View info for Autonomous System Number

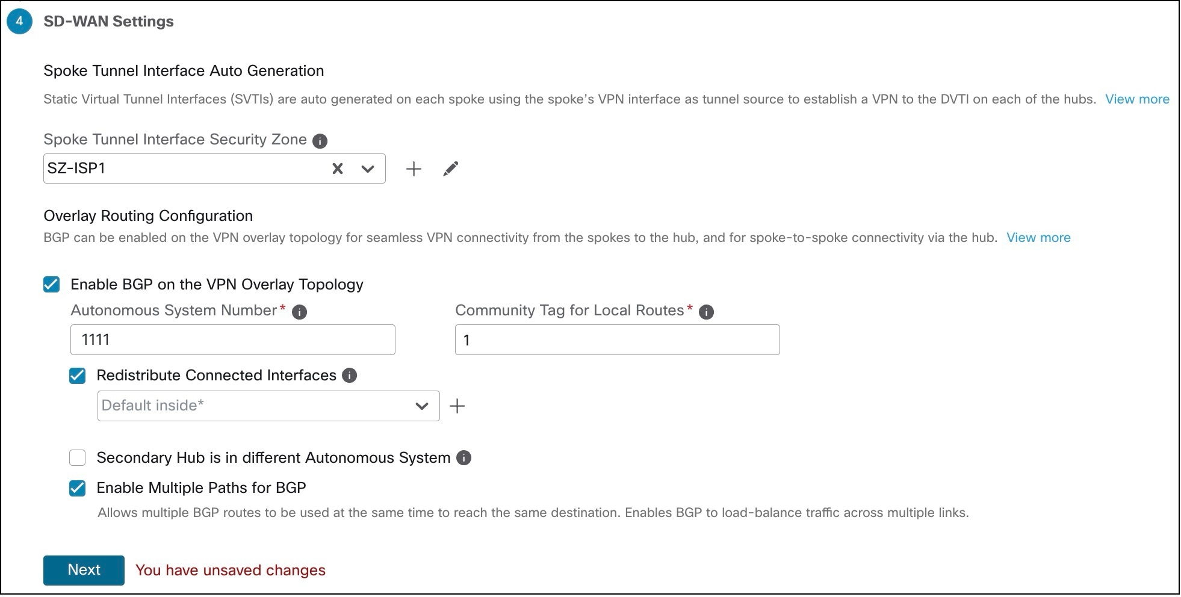(x=300, y=312)
